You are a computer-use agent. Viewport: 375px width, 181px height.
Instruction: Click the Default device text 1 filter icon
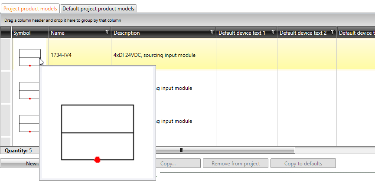[273, 33]
